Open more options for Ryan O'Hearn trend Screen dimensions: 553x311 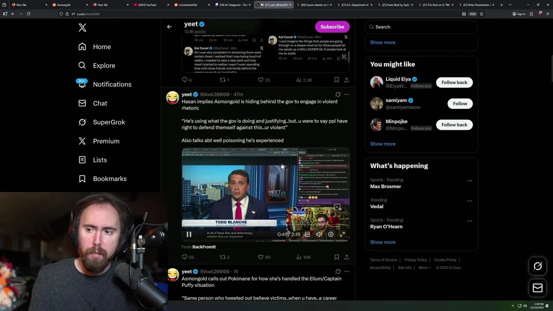click(470, 221)
